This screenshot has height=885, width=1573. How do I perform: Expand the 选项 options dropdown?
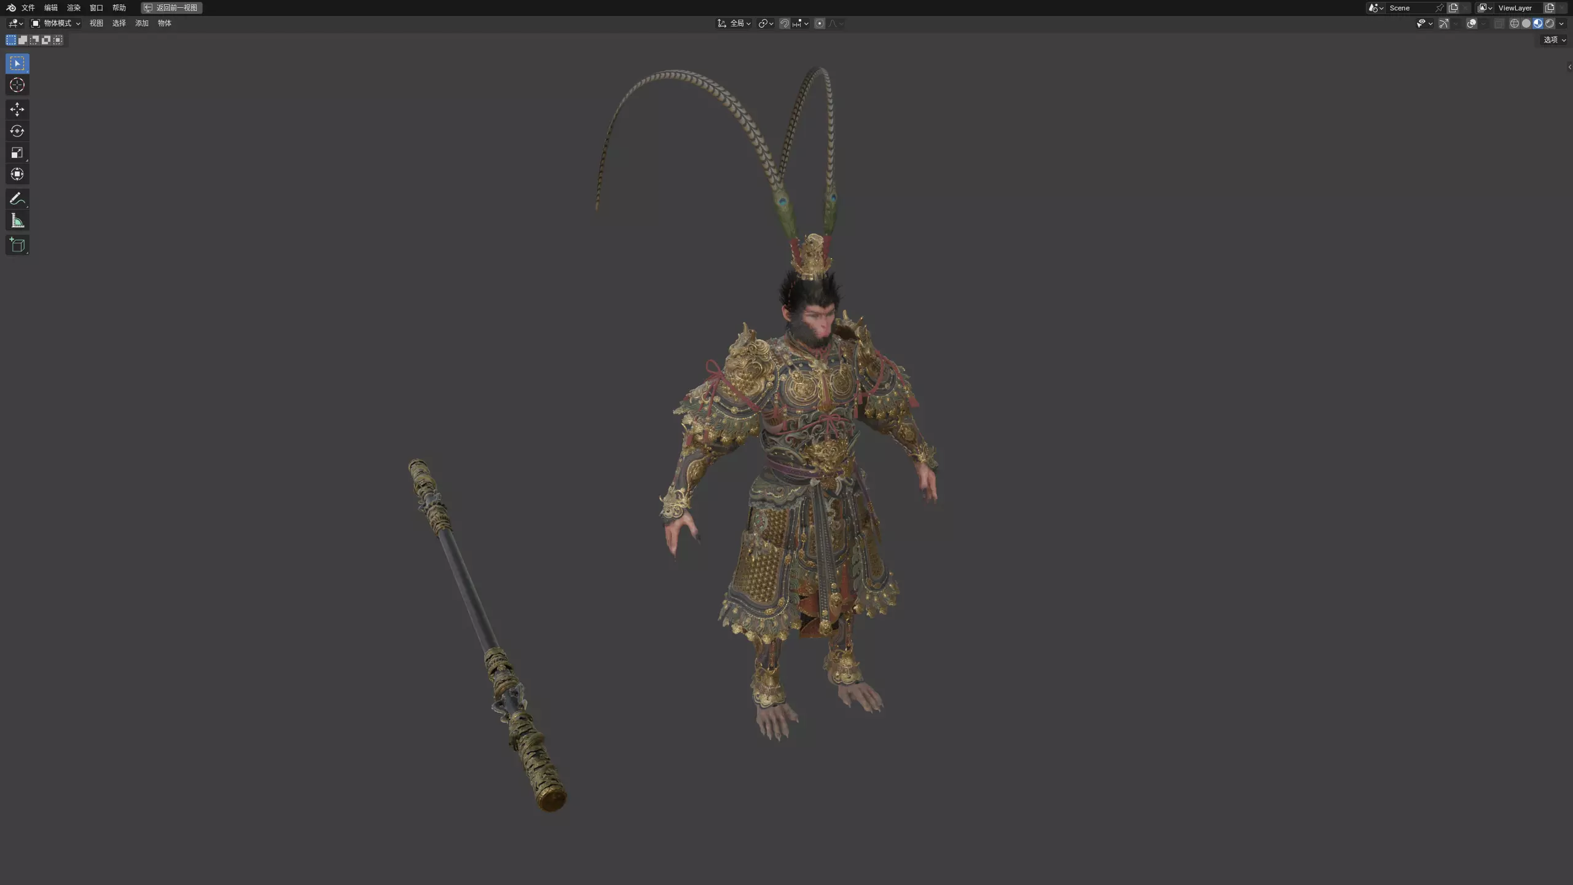point(1554,40)
